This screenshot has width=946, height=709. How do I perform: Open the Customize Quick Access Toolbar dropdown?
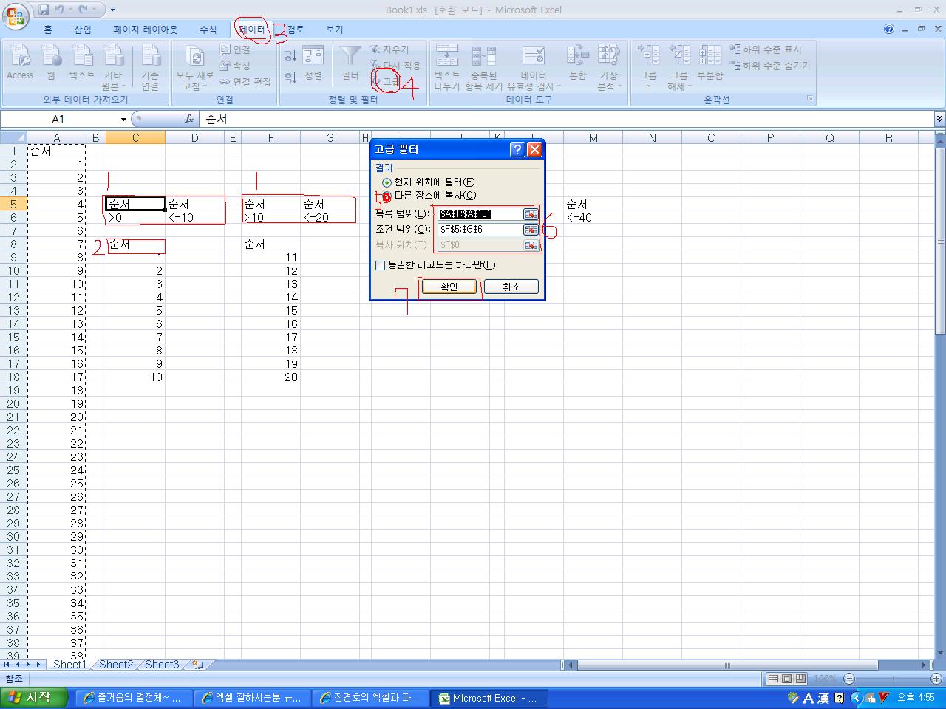112,10
